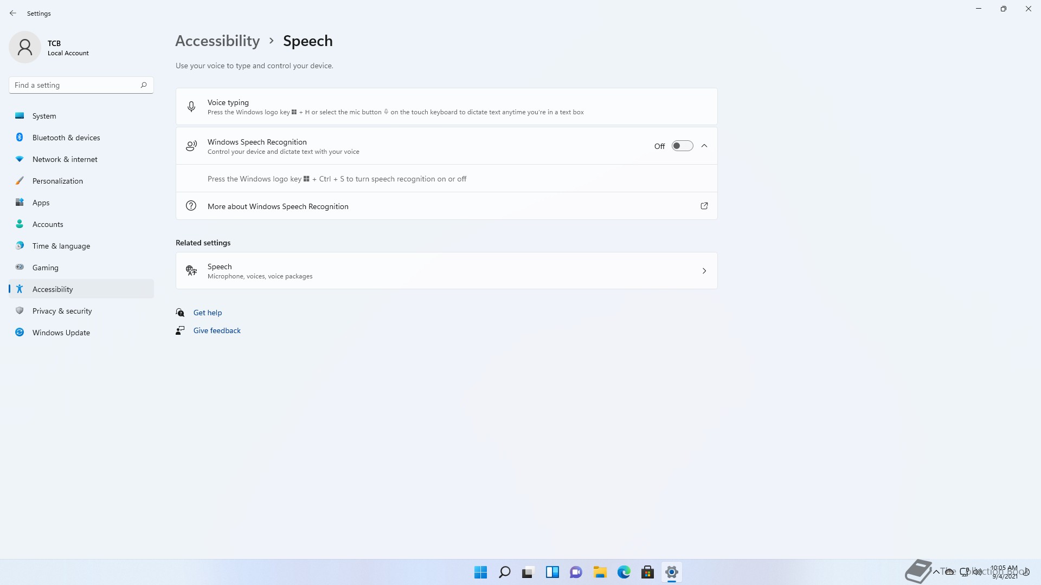Collapse the Windows Speech Recognition section chevron

(704, 146)
